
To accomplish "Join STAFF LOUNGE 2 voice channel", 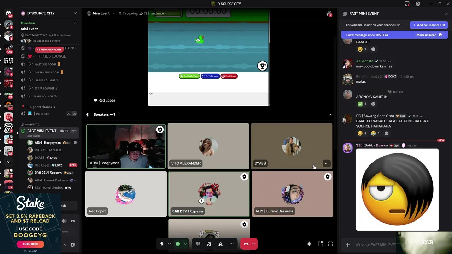I will pyautogui.click(x=48, y=88).
